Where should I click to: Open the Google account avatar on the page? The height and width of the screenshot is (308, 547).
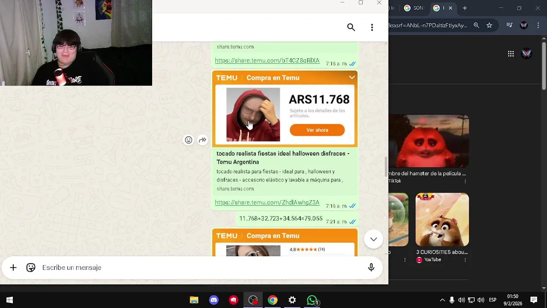(x=526, y=53)
